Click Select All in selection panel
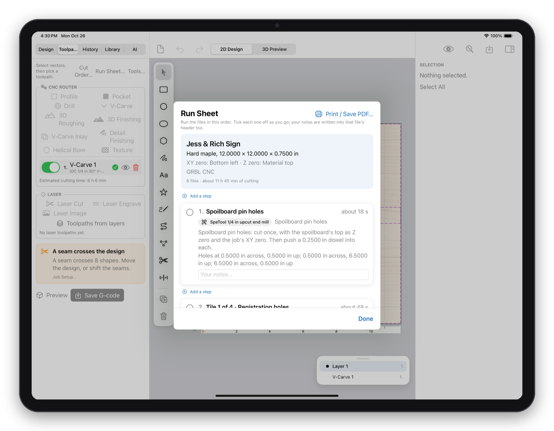Image resolution: width=554 pixels, height=431 pixels. [x=432, y=87]
